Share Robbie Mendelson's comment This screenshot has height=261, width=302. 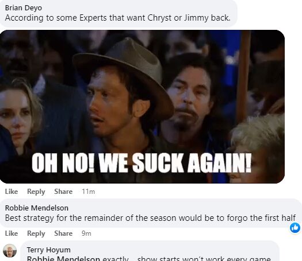(x=63, y=233)
